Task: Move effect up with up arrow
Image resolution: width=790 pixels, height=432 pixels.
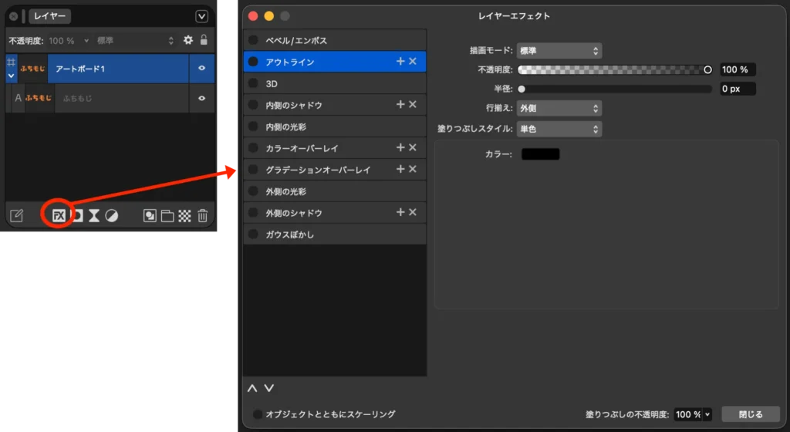Action: tap(252, 388)
